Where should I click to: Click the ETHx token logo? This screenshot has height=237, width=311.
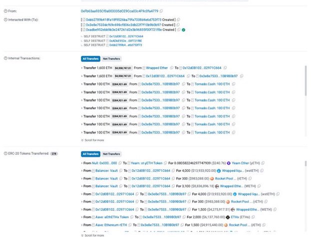pyautogui.click(x=228, y=217)
